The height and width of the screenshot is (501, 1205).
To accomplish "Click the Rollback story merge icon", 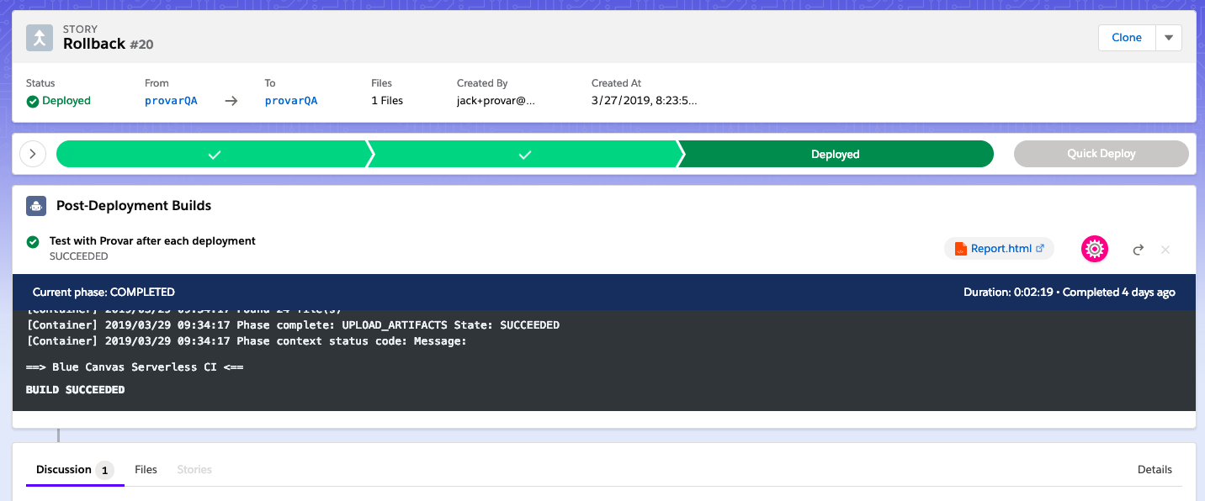I will [x=40, y=38].
